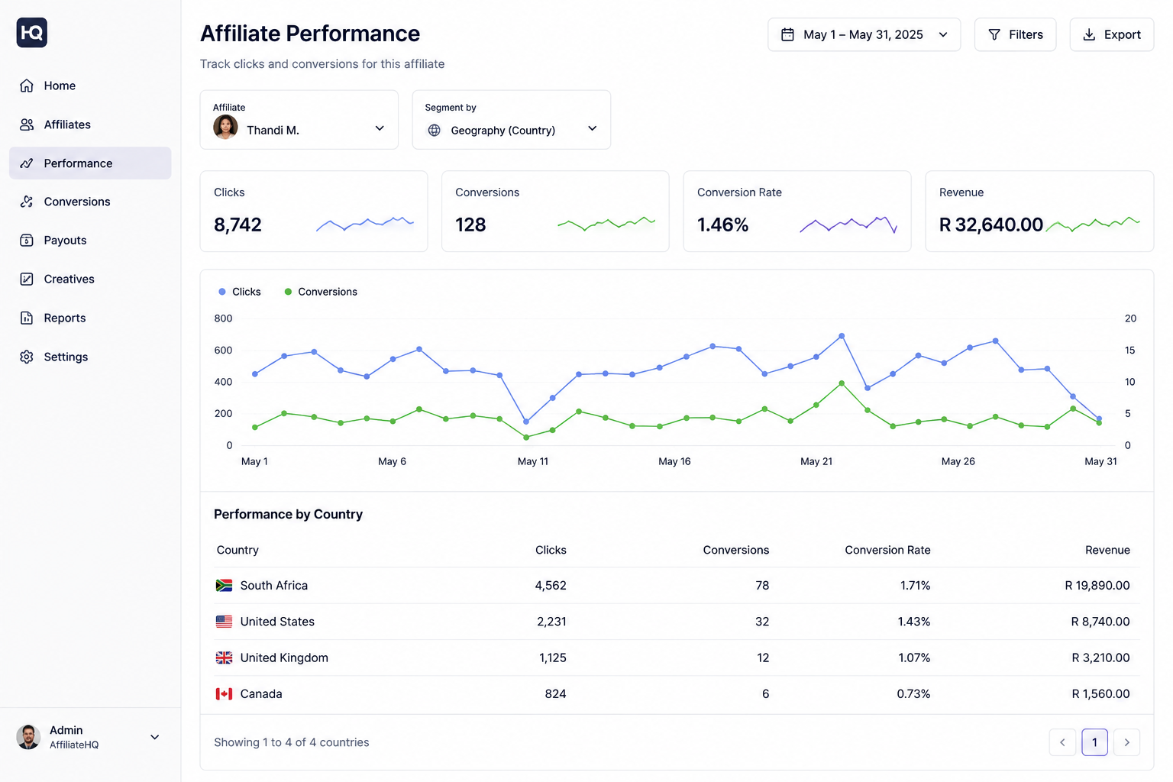Open the Segment by dropdown

coord(511,120)
